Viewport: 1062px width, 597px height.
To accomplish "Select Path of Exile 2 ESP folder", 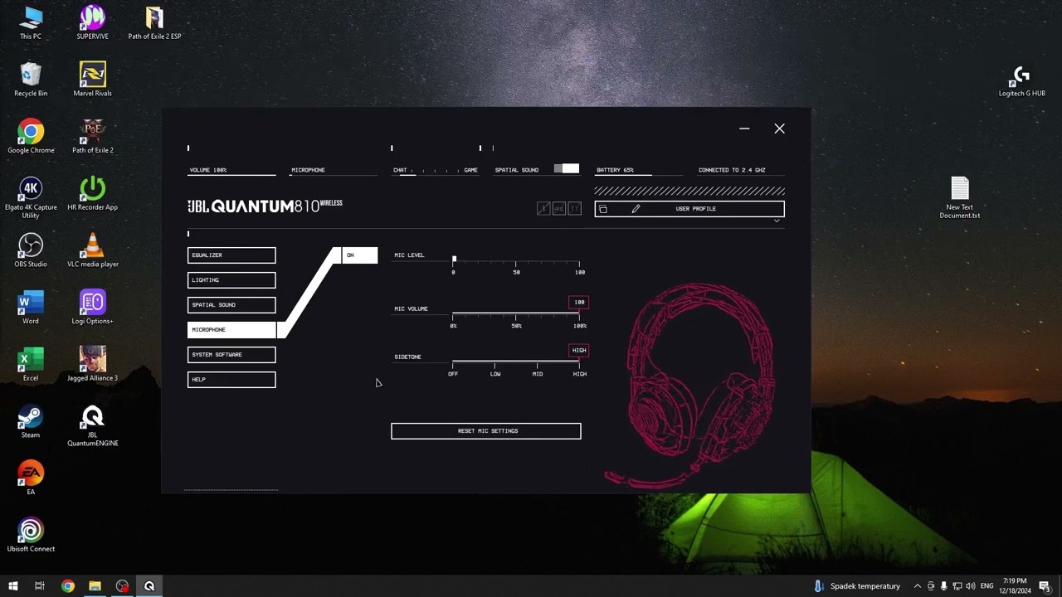I will [x=154, y=23].
